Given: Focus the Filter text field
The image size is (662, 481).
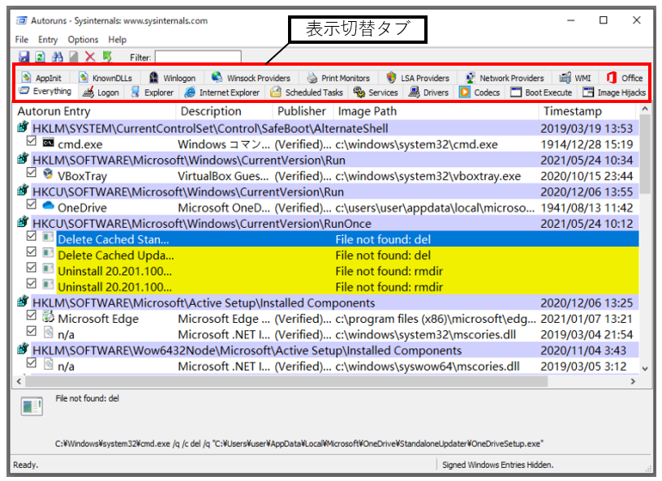Looking at the screenshot, I should click(x=198, y=57).
